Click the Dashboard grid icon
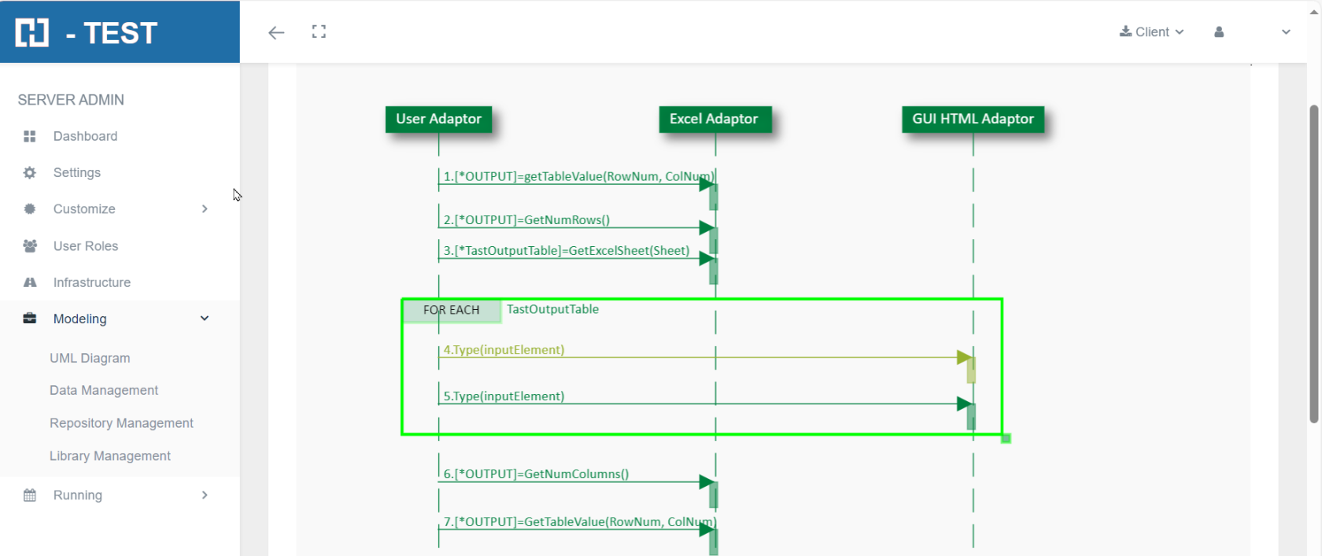This screenshot has width=1322, height=556. 30,137
